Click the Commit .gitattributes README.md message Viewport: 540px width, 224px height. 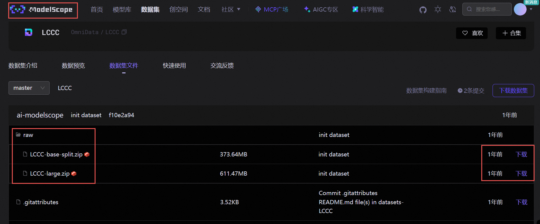[361, 202]
